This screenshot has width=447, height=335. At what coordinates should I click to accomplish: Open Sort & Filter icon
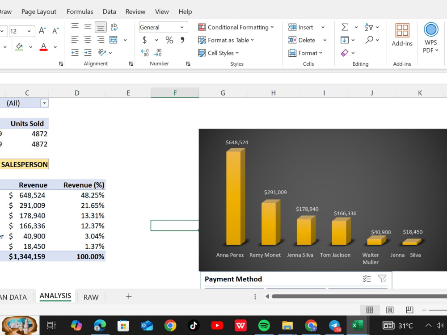[369, 27]
